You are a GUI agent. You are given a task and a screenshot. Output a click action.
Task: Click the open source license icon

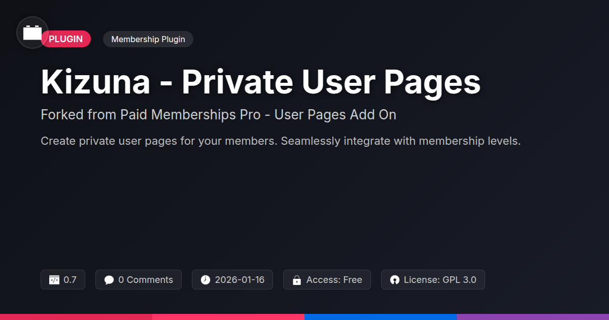pos(395,280)
